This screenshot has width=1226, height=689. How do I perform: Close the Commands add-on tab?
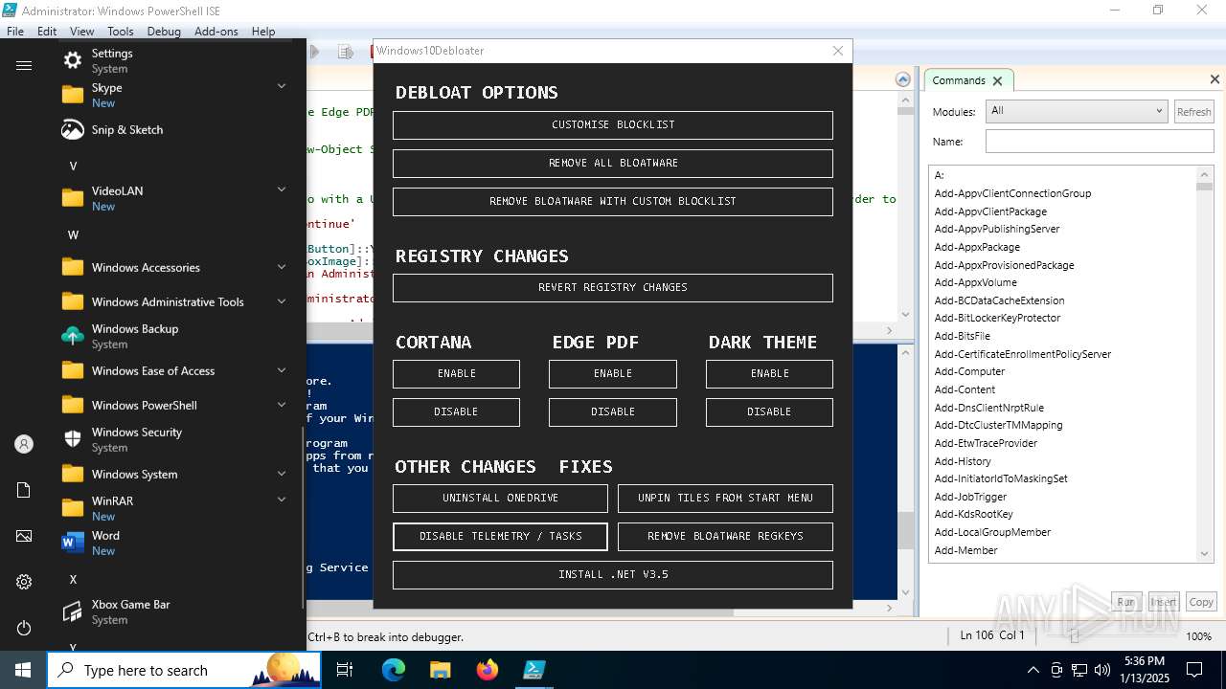(x=997, y=80)
